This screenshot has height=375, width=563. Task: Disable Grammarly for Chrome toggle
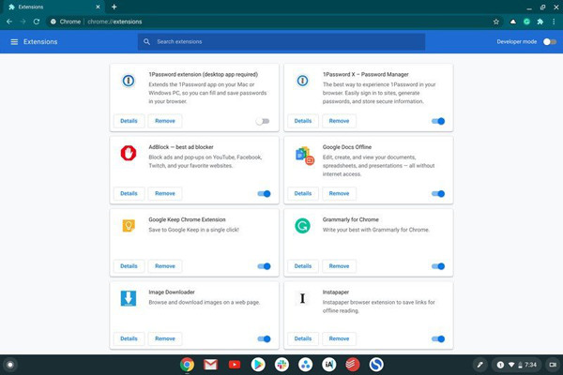click(x=438, y=266)
